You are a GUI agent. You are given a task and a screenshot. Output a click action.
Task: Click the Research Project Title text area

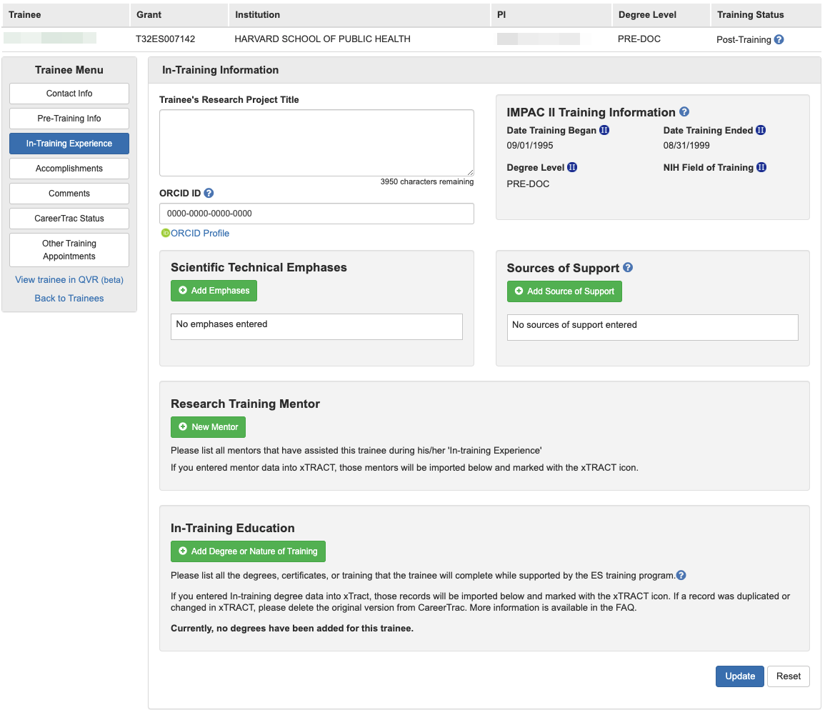click(x=316, y=143)
